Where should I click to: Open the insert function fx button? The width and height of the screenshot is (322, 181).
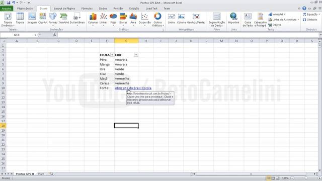tap(54, 35)
